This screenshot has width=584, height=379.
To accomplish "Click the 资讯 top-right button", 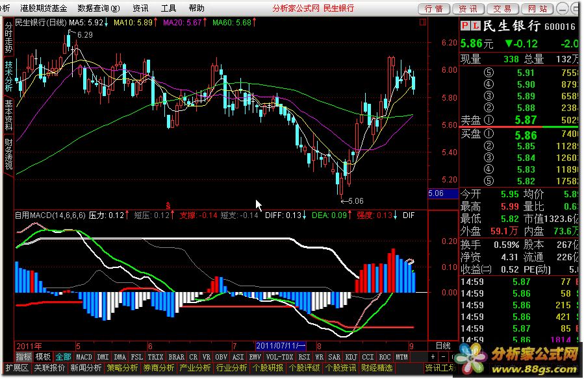I will click(468, 8).
